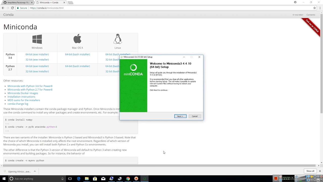Click the Cortana microphone icon
The image size is (323, 182).
click(x=62, y=179)
